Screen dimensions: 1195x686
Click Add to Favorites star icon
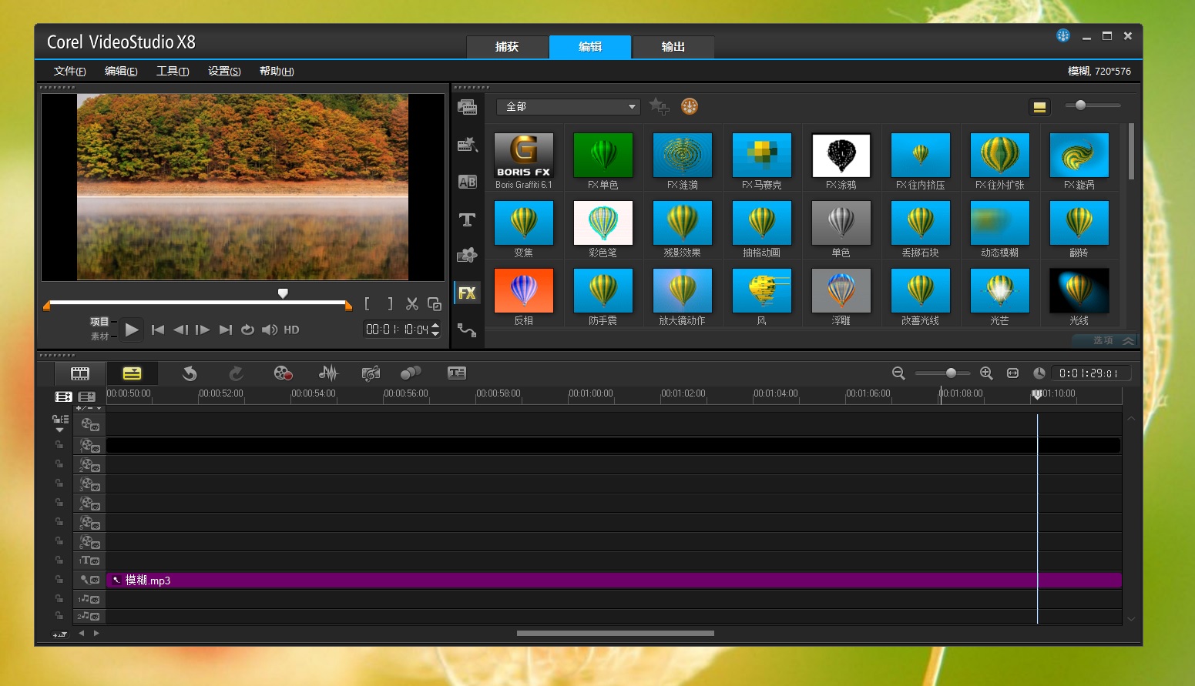click(659, 106)
